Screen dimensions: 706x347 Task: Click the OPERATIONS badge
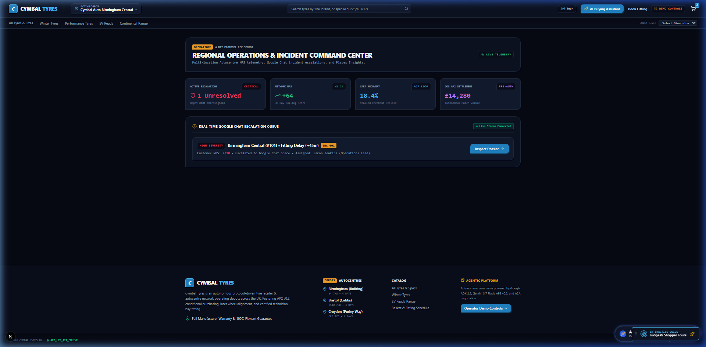[203, 47]
